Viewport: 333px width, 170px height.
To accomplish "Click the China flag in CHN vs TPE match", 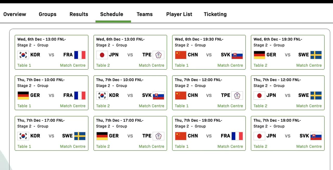I will tap(181, 95).
